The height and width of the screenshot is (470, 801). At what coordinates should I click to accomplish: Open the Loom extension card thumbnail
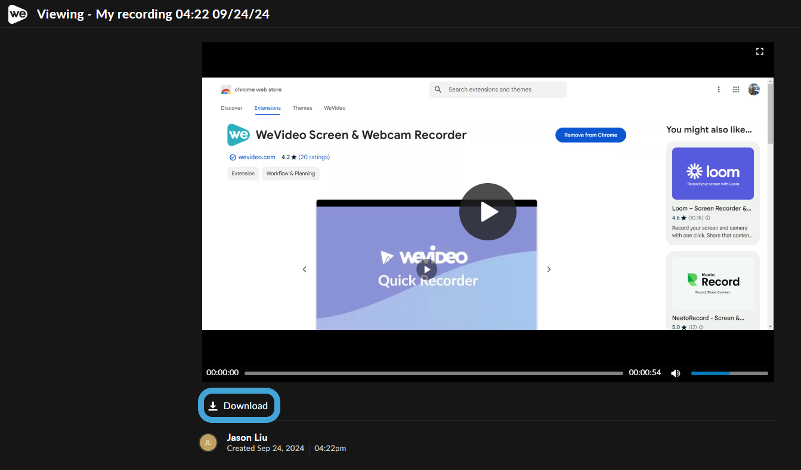tap(713, 174)
